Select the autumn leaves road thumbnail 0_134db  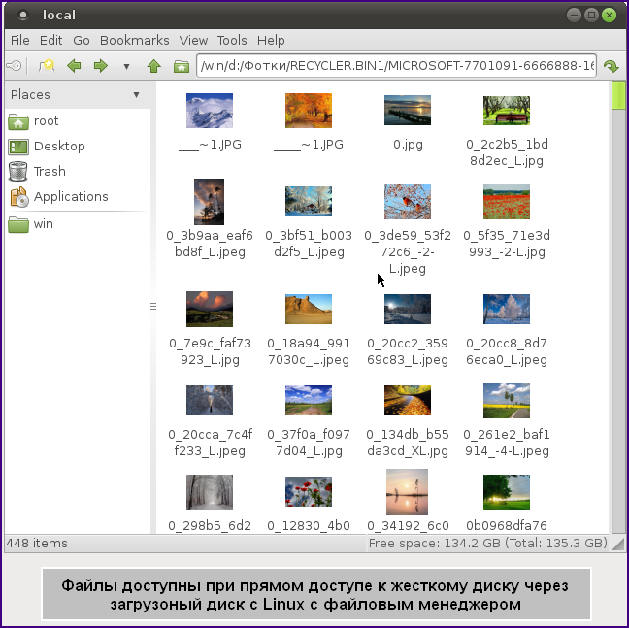click(x=408, y=400)
